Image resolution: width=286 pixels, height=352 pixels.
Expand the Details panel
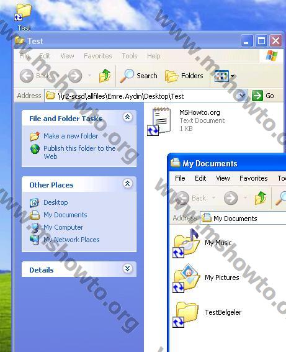(x=128, y=268)
